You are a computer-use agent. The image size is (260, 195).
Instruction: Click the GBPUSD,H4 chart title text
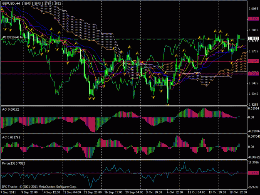point(11,3)
